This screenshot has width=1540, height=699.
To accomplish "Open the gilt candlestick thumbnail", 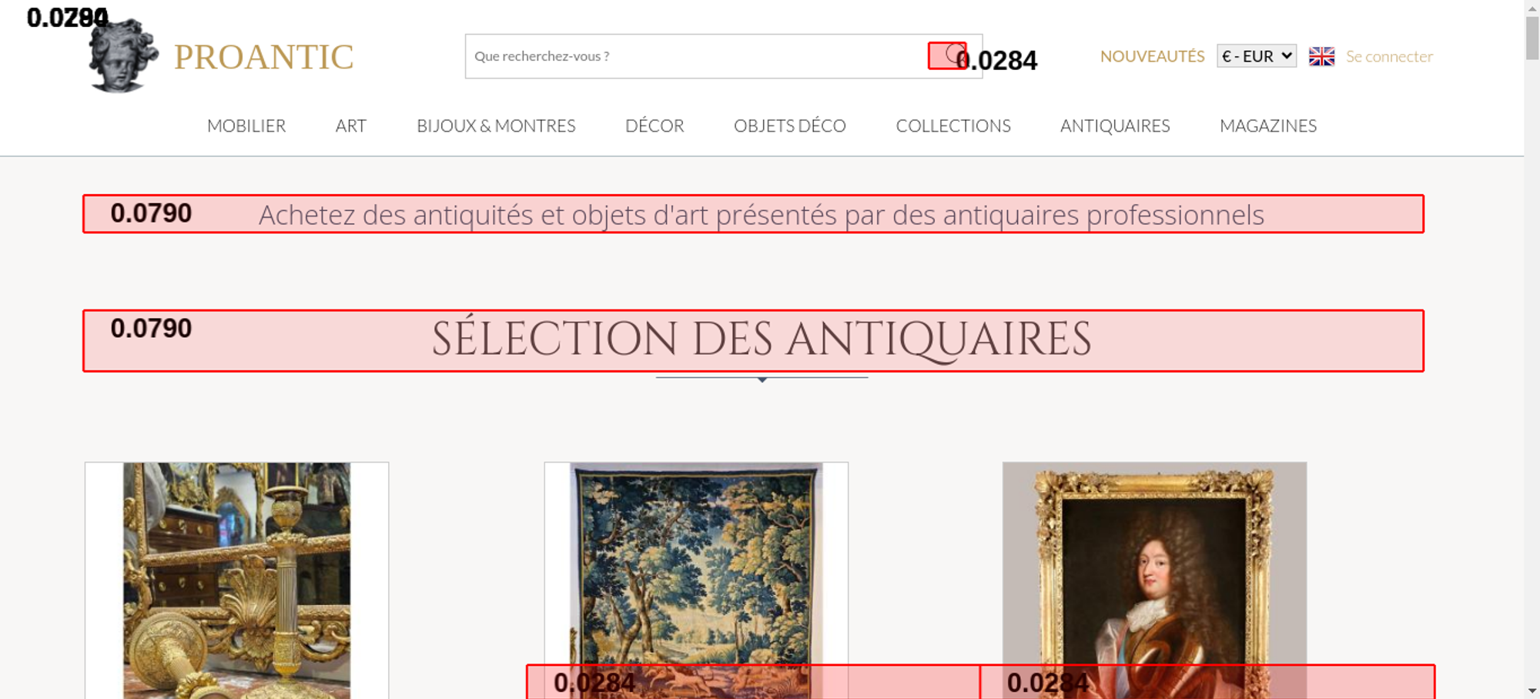I will click(x=236, y=580).
